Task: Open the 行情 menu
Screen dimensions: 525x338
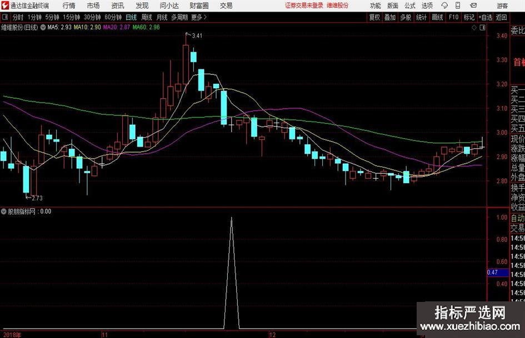Action: pyautogui.click(x=69, y=6)
